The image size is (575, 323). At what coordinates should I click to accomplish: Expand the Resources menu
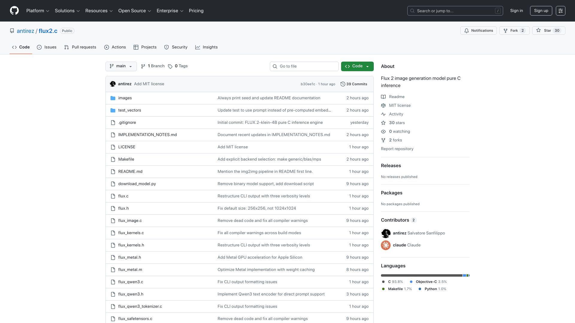pyautogui.click(x=99, y=11)
